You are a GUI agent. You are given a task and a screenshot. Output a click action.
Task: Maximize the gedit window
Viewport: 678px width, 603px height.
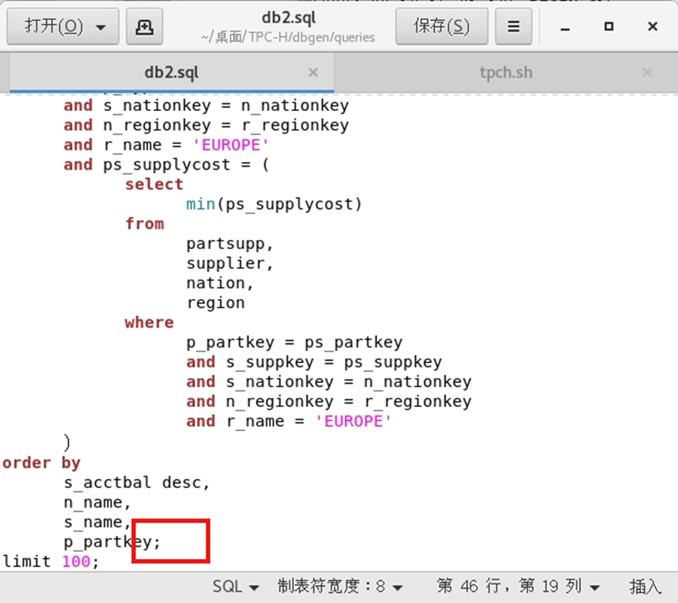click(609, 27)
